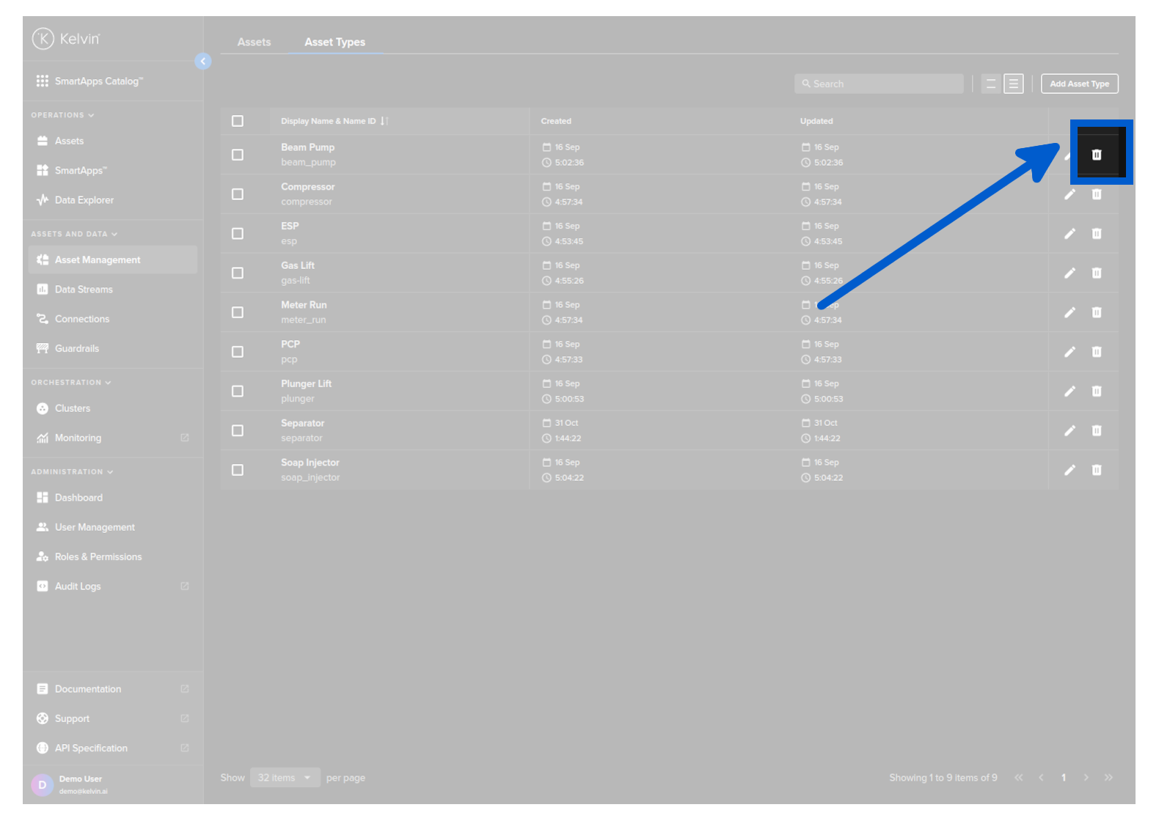Open the items per page dropdown
1159x821 pixels.
click(285, 778)
